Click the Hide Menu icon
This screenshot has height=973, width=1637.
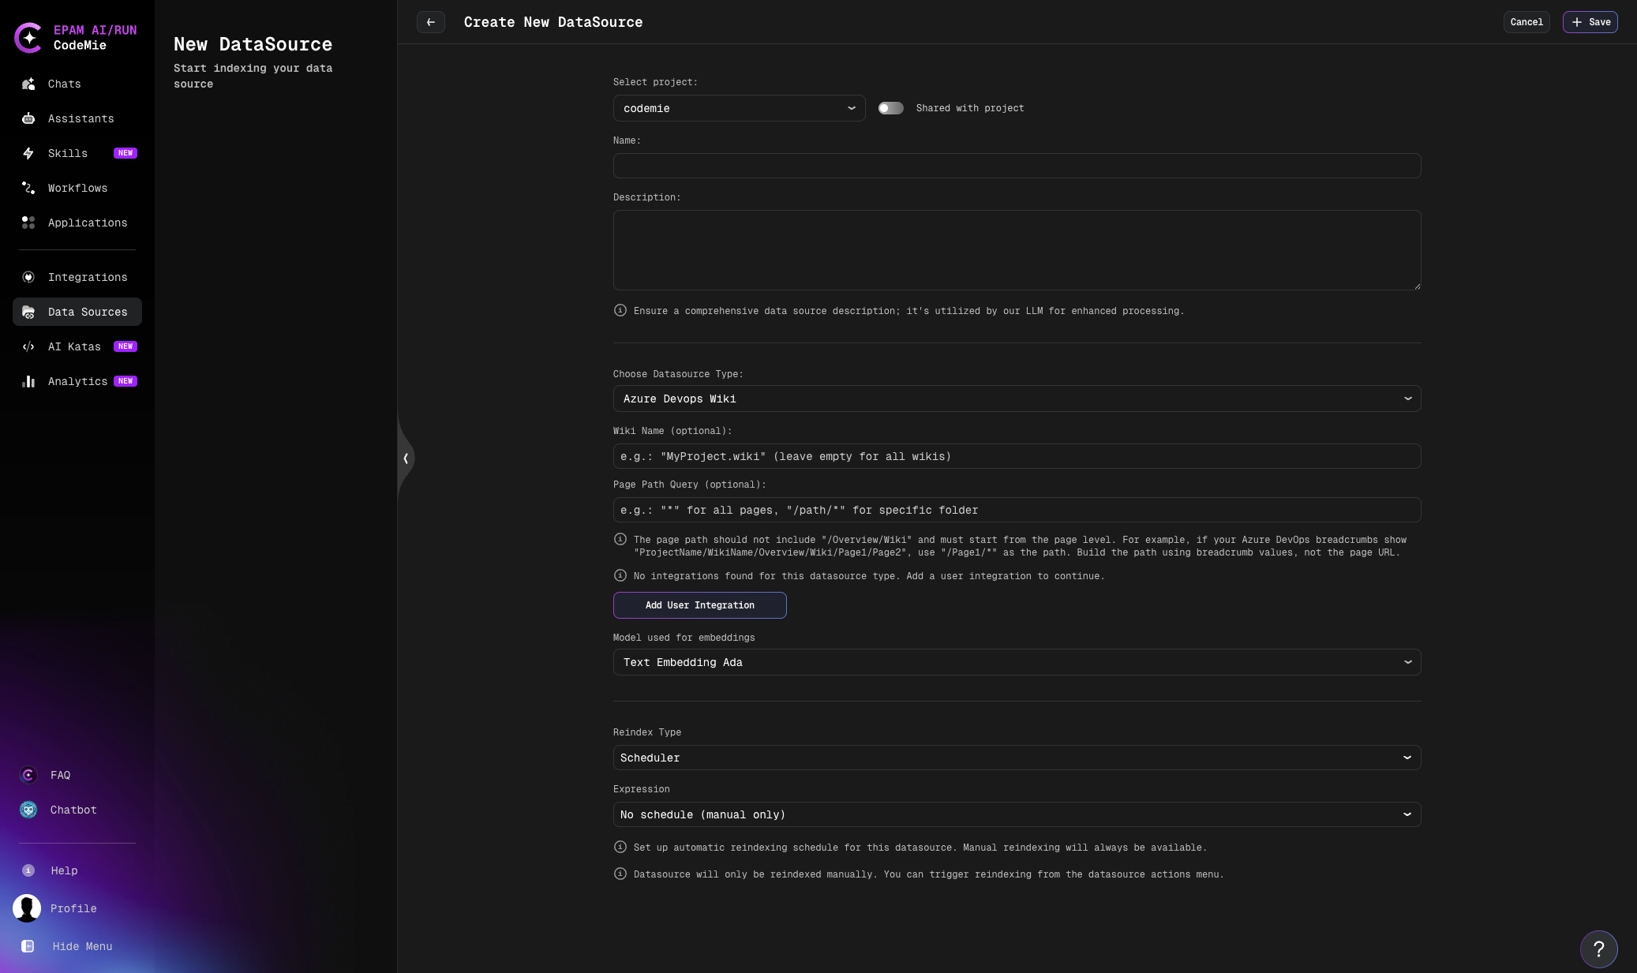click(28, 946)
